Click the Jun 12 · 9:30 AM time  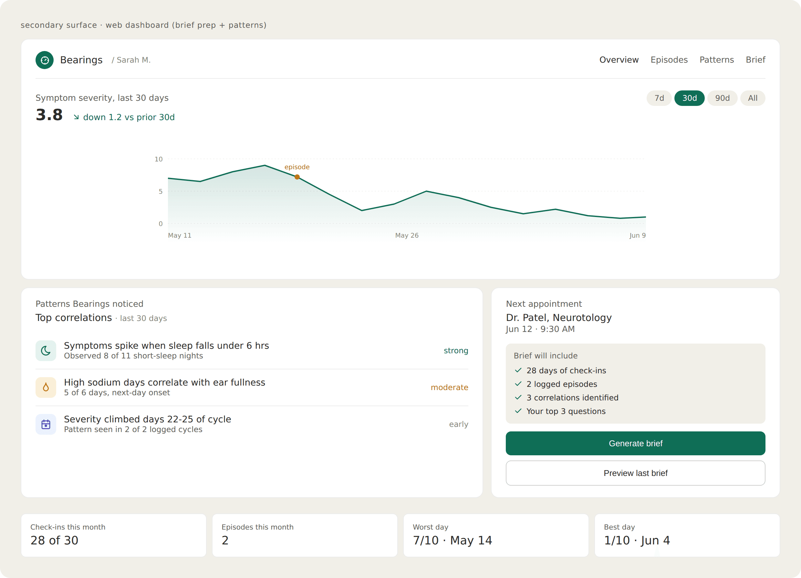(540, 329)
